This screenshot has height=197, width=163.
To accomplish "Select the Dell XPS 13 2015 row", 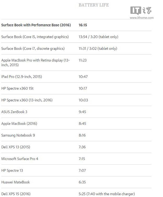I will tap(76, 147).
